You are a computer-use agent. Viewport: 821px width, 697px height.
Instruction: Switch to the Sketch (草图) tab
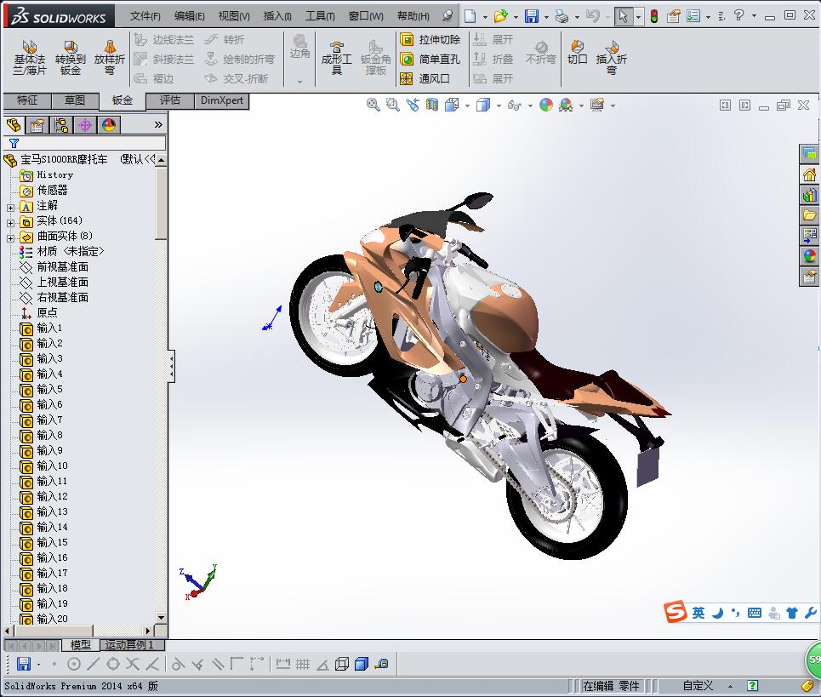(75, 100)
